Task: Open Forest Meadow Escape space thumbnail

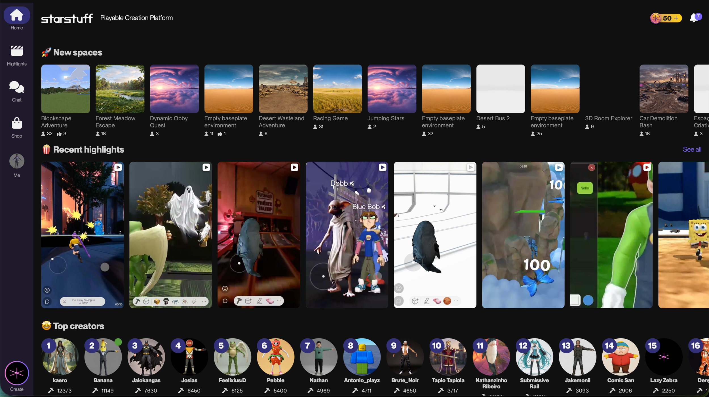Action: (120, 89)
